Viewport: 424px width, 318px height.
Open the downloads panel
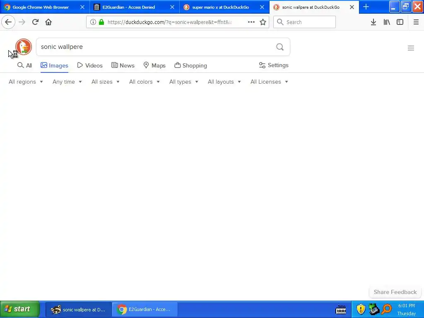coord(373,22)
